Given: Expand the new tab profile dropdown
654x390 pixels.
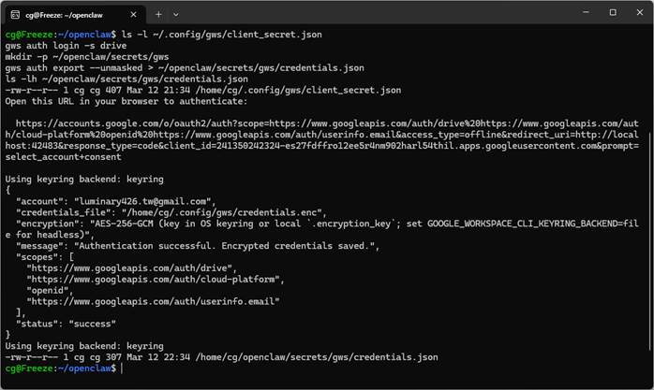Looking at the screenshot, I should 176,13.
